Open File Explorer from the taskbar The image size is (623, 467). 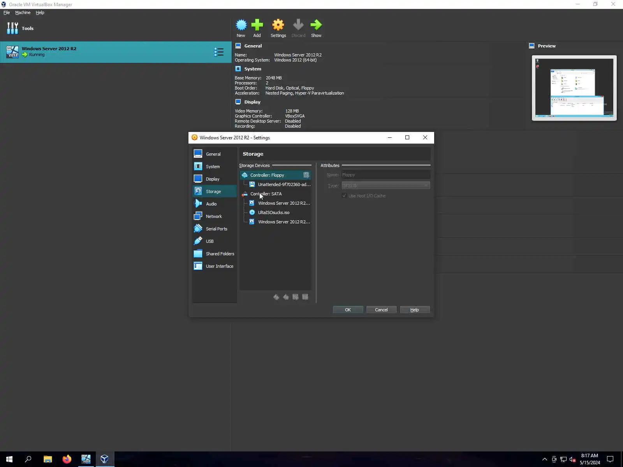click(48, 459)
